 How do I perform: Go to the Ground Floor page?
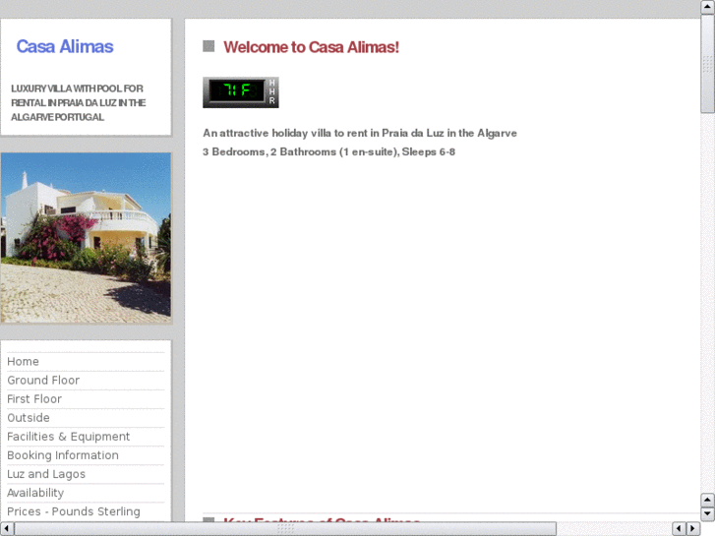coord(43,381)
